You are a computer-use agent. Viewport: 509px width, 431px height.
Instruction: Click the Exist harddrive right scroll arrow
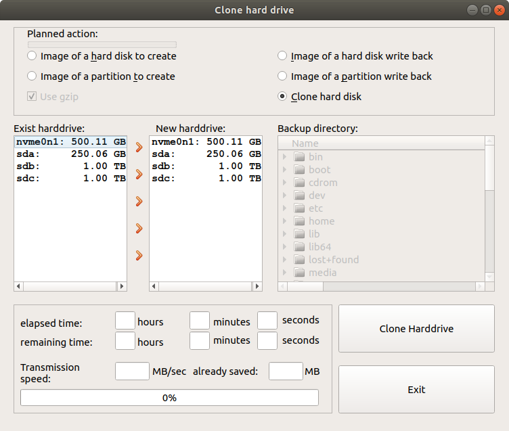pyautogui.click(x=122, y=286)
